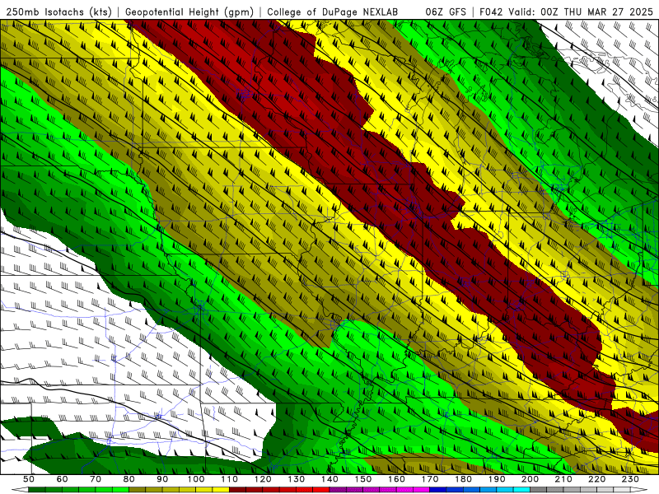Click the 200 label on the color scale

530,479
